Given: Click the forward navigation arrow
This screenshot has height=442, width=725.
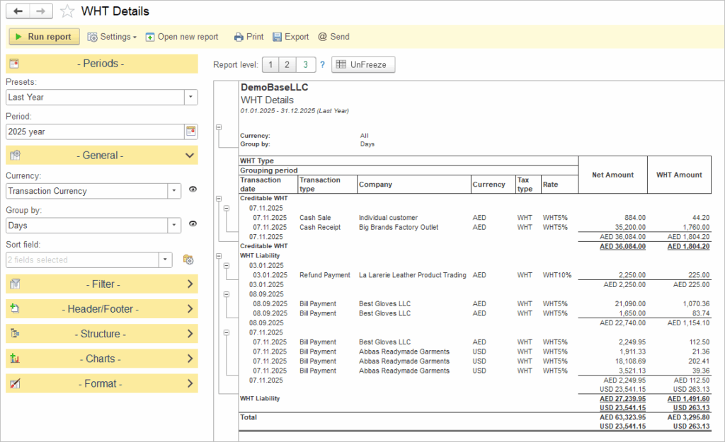Looking at the screenshot, I should 41,11.
